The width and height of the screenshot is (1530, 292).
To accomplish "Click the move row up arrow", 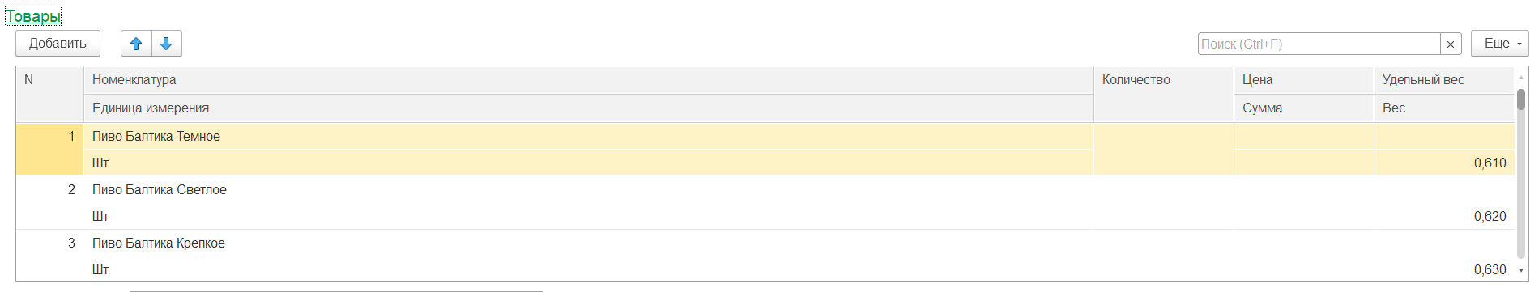I will pos(136,44).
